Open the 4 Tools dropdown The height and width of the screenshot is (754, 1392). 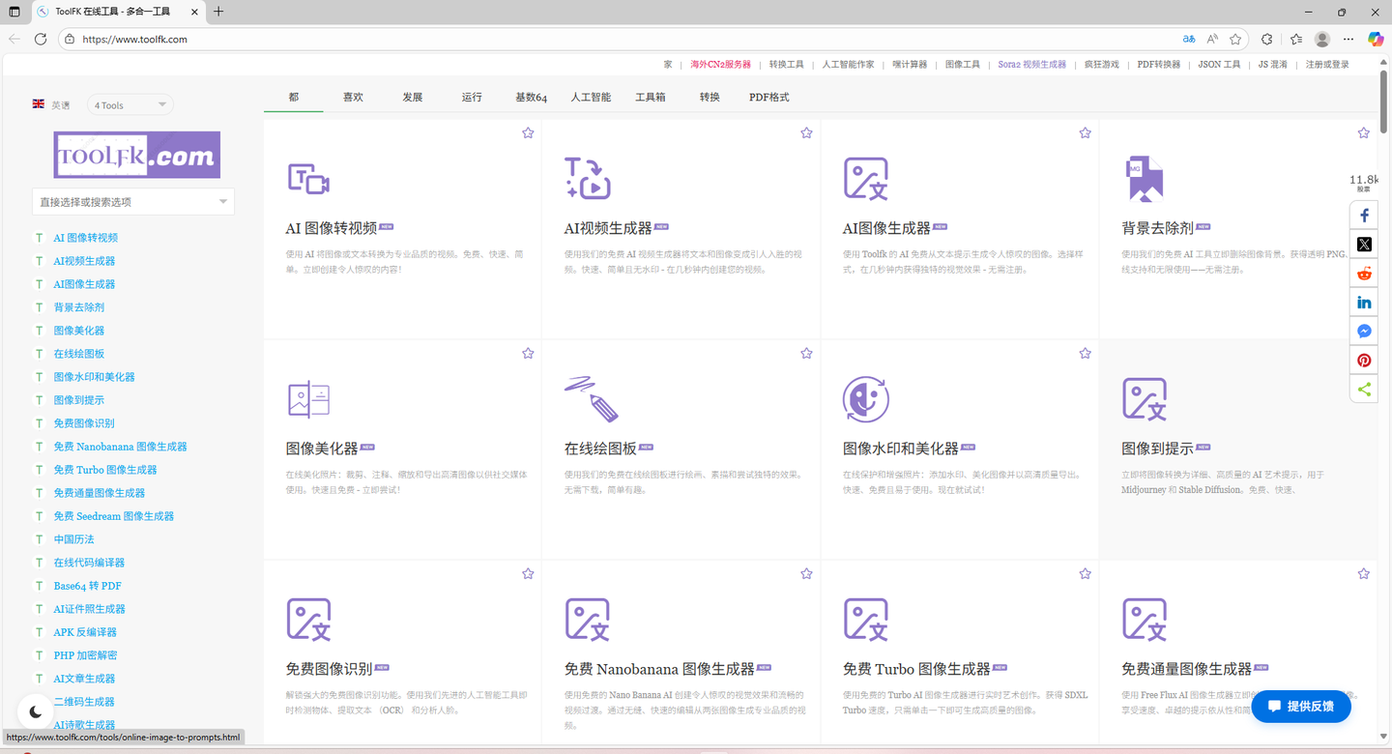(x=130, y=105)
